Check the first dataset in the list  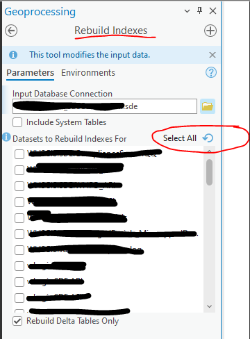(x=19, y=154)
